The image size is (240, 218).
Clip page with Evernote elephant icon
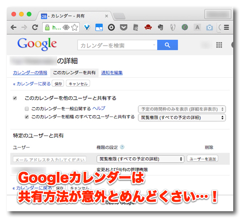160,28
